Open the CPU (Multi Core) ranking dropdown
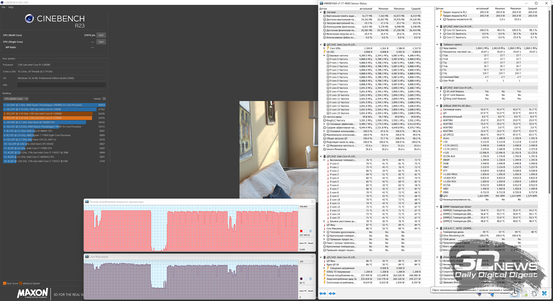This screenshot has height=301, width=553. click(x=16, y=99)
